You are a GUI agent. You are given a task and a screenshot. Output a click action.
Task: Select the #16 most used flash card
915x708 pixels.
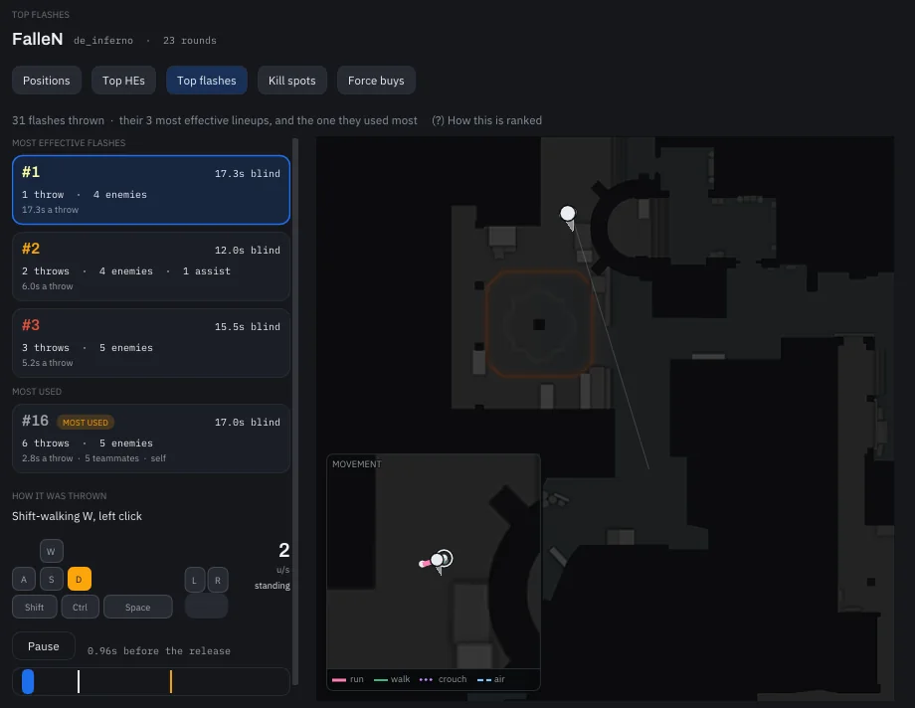pyautogui.click(x=151, y=439)
